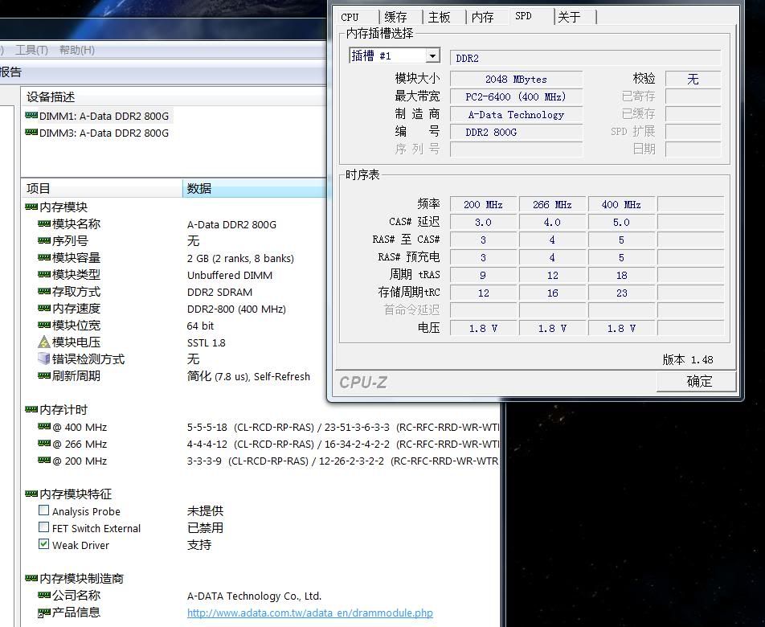Click the DIMM1 memory module icon
The image size is (765, 627).
(31, 116)
